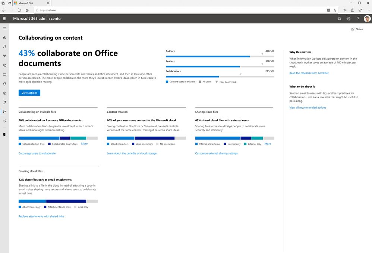Go to browser home page
Viewport: 372px width, 253px height.
tap(27, 10)
